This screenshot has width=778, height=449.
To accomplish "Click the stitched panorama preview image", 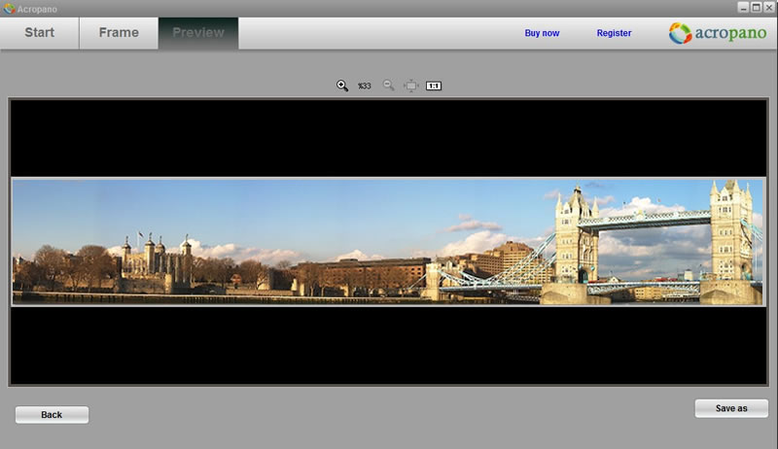I will pyautogui.click(x=388, y=242).
